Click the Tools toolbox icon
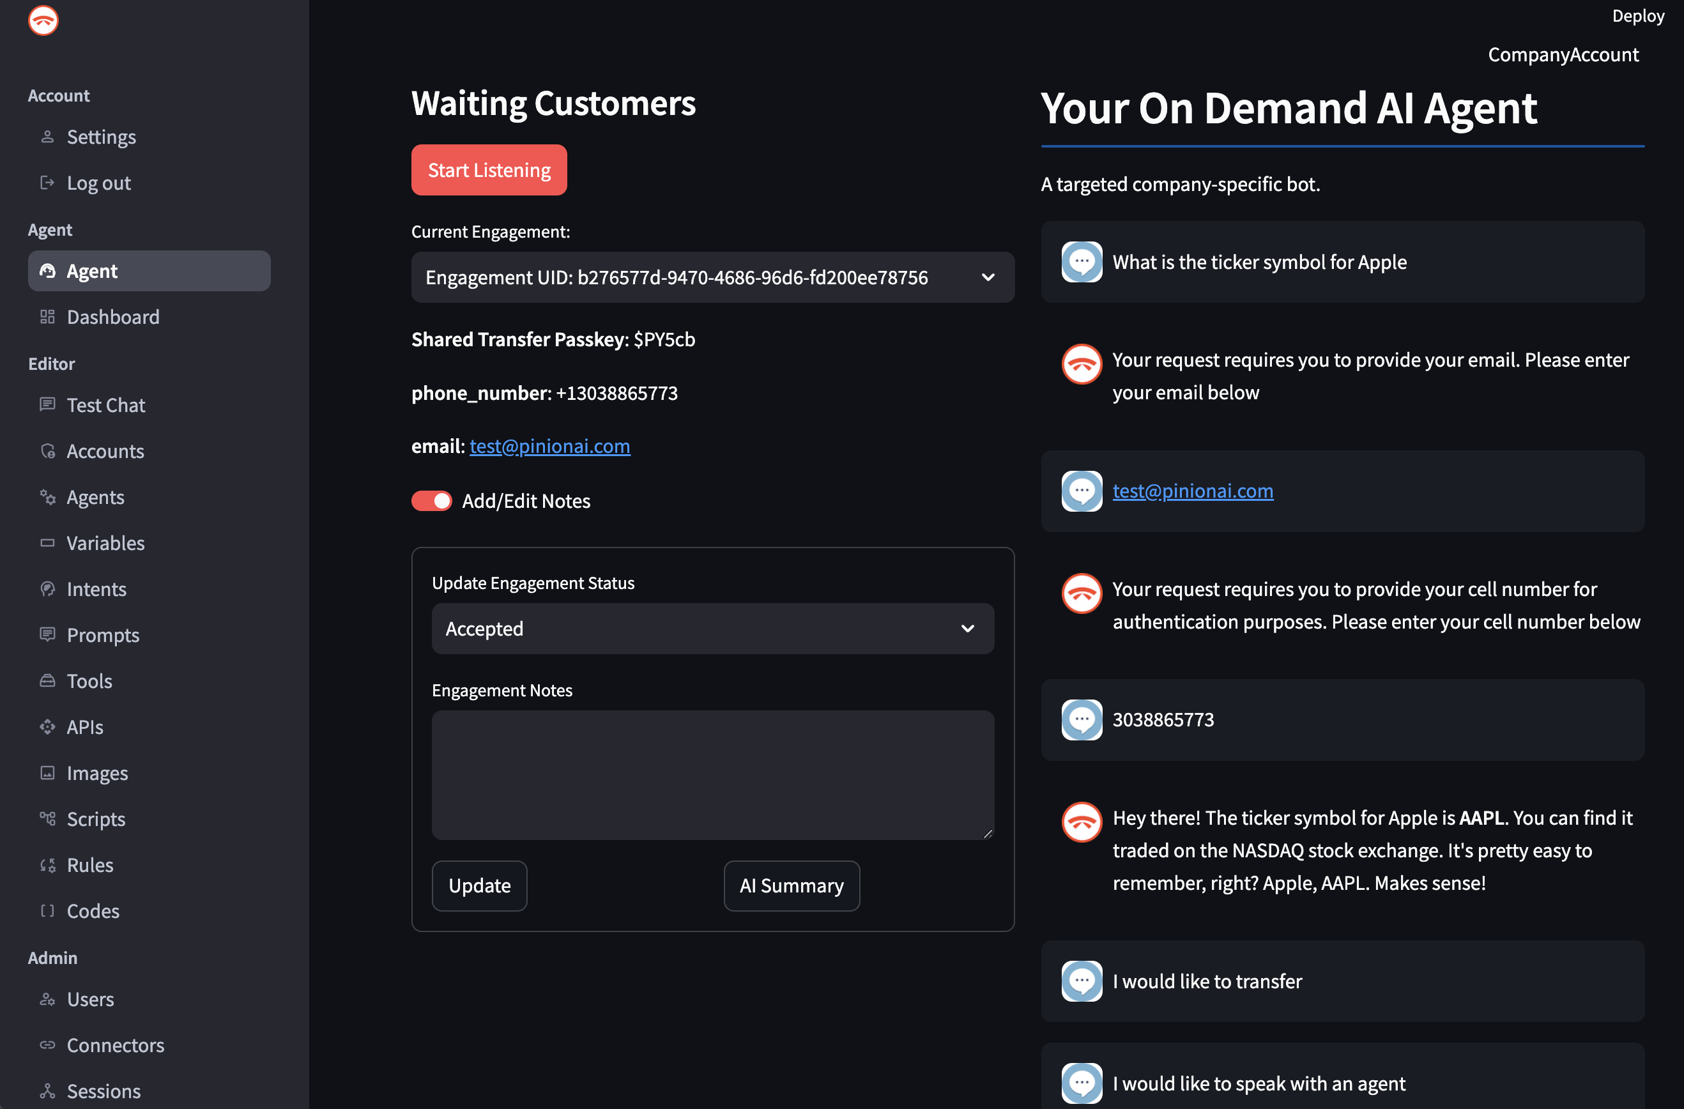Screen dimensions: 1684x1109 47,681
